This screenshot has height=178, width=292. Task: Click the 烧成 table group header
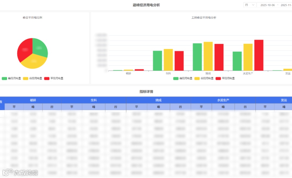click(158, 100)
